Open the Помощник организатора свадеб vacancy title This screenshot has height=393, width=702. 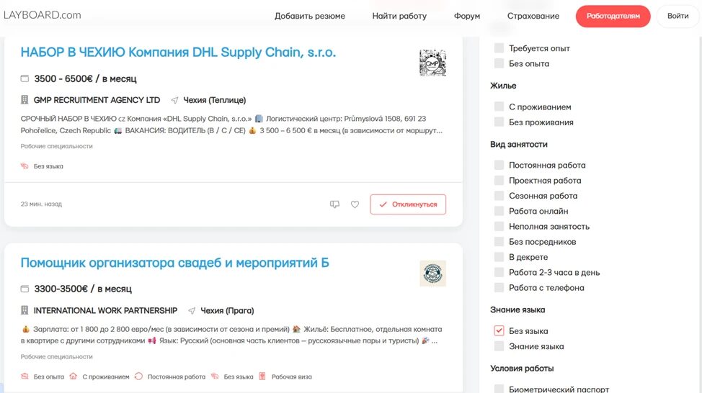click(x=174, y=263)
